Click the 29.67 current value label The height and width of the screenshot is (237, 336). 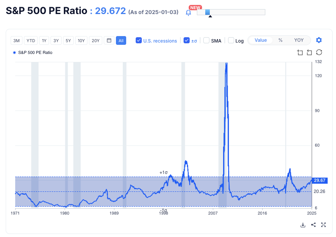(x=320, y=180)
